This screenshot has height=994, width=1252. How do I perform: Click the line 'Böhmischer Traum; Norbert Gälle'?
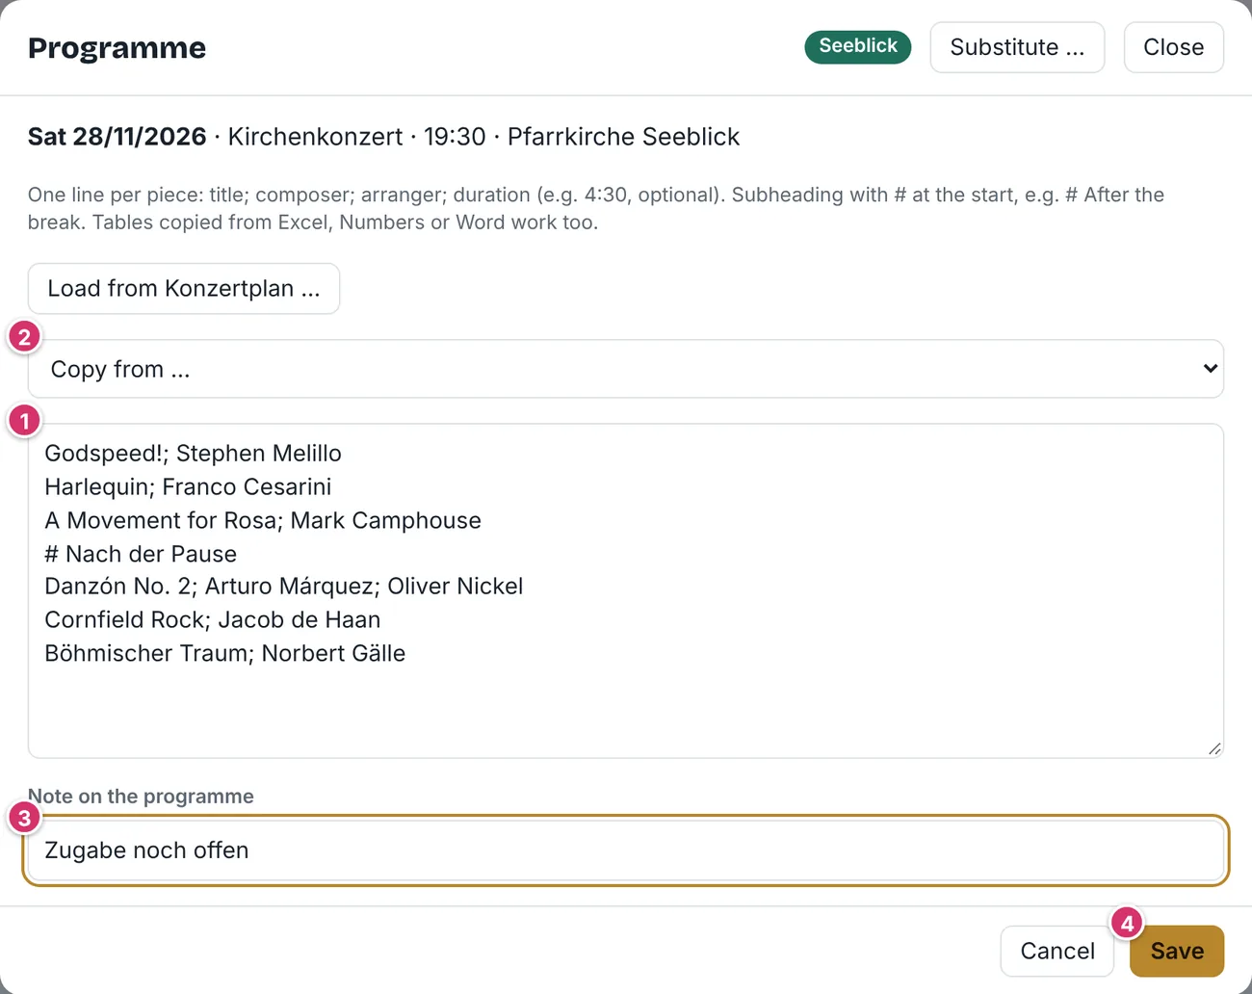[225, 653]
